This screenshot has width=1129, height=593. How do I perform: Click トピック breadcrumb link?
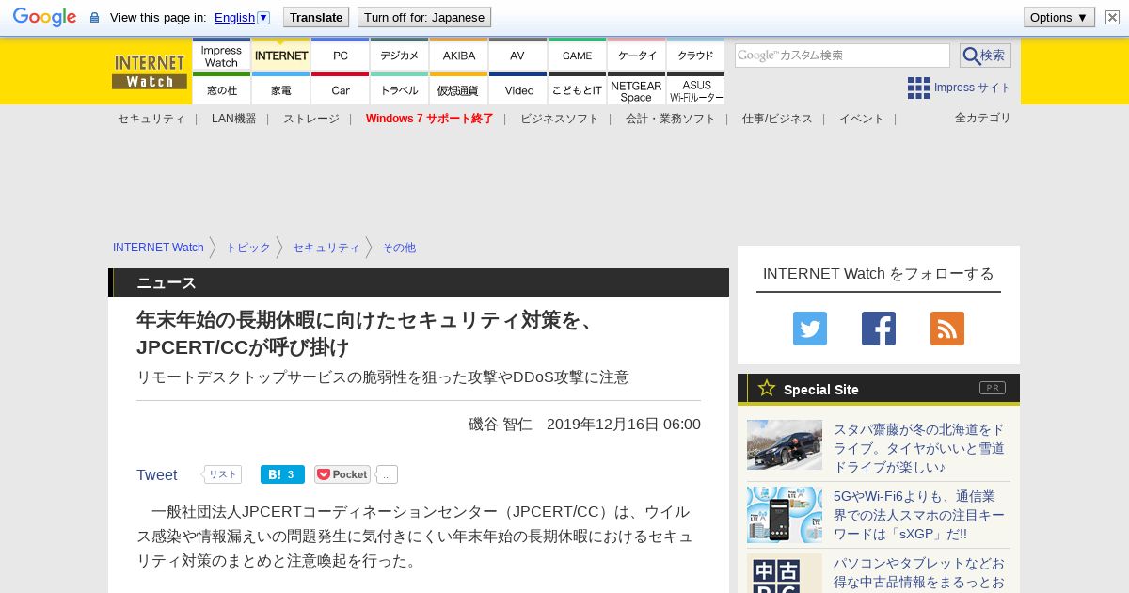(247, 248)
